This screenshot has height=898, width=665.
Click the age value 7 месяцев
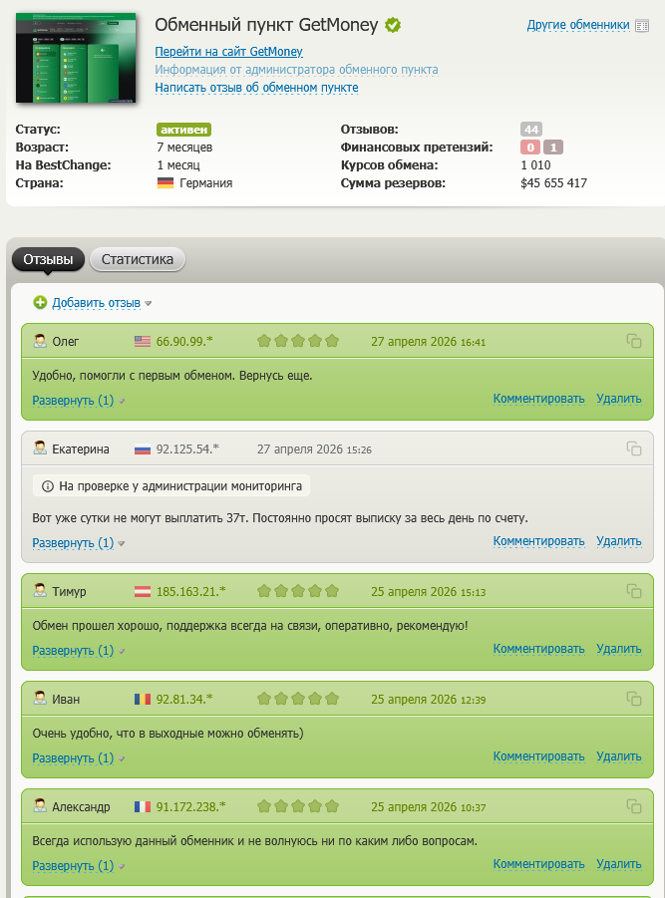(x=184, y=148)
